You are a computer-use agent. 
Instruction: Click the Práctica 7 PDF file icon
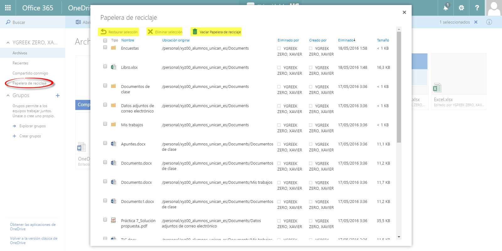click(x=114, y=220)
